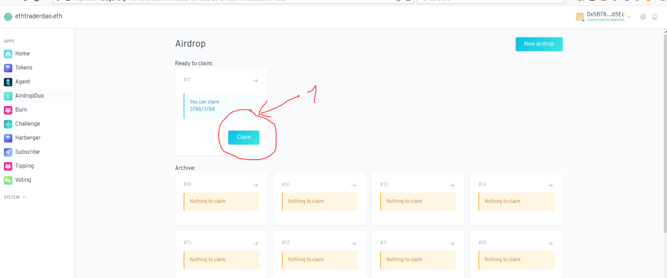Screen dimensions: 667x278
Task: Open the notifications bell icon
Action: pos(654,17)
